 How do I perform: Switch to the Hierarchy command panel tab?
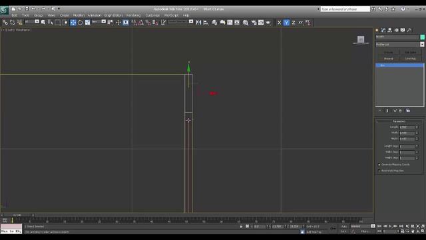point(390,30)
